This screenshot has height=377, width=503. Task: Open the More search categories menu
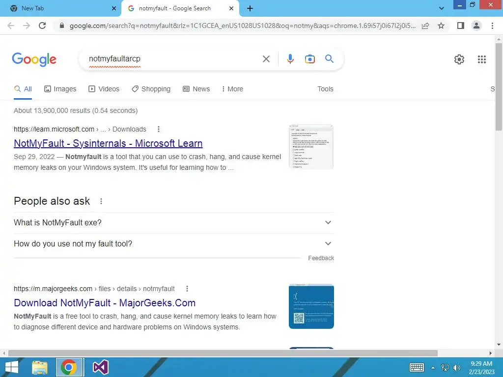click(x=232, y=89)
